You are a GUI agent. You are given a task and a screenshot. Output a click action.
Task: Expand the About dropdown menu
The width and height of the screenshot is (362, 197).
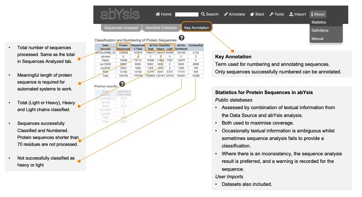click(318, 14)
